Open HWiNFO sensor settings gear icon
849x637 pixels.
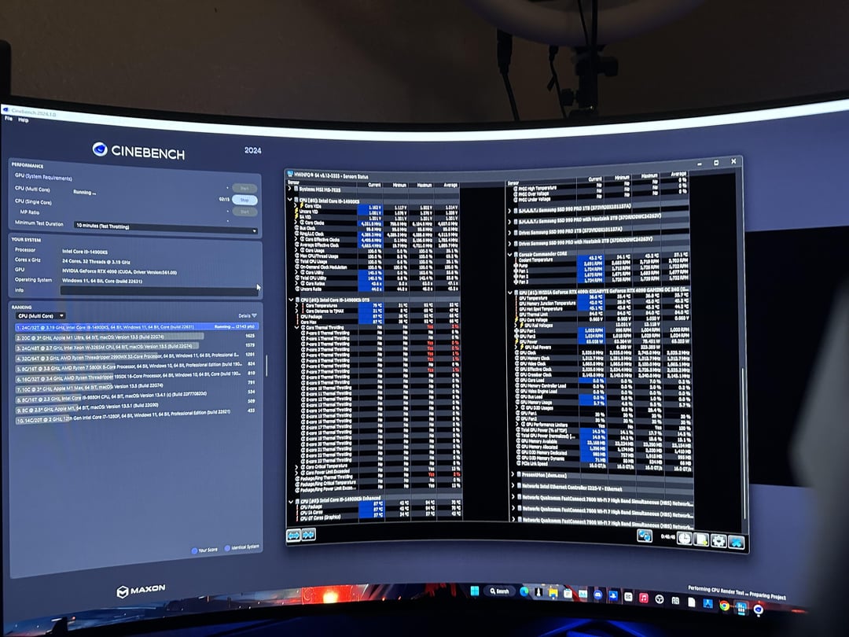[719, 541]
